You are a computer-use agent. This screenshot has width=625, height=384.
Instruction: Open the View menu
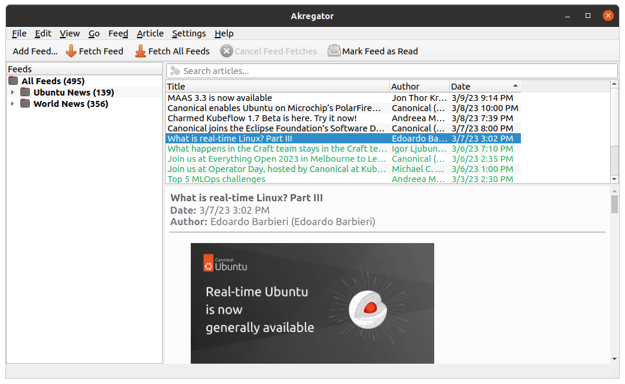[70, 33]
